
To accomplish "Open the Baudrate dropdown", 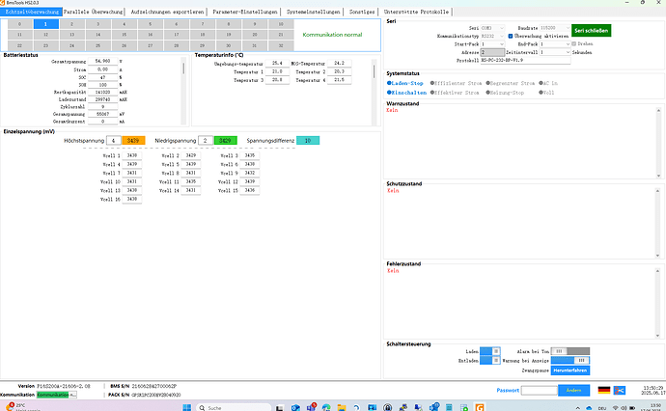I will (x=555, y=28).
